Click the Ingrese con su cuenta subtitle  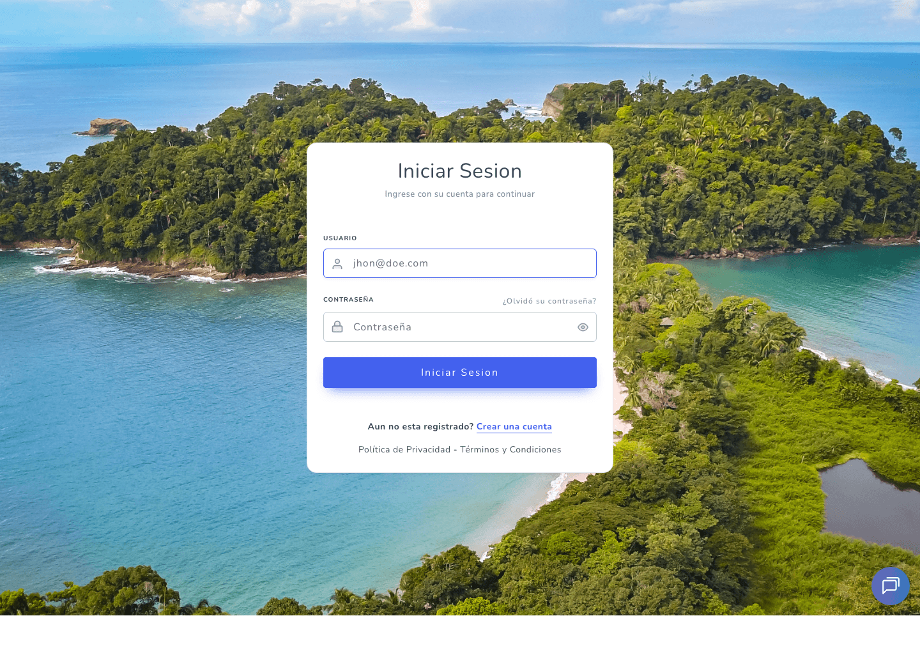[460, 194]
